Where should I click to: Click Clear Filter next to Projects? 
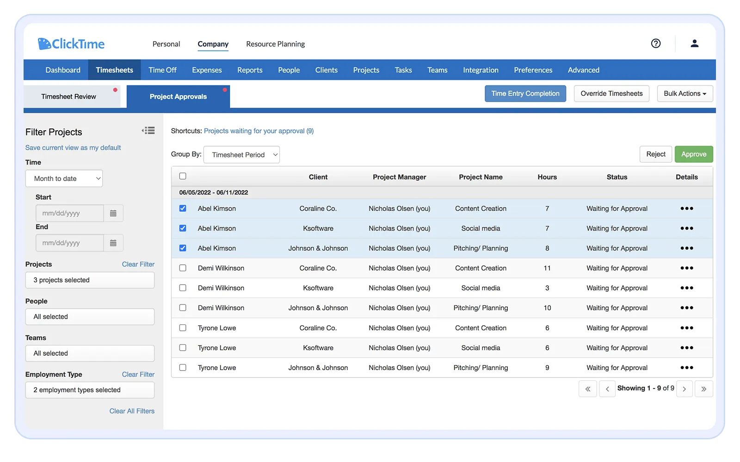click(x=138, y=264)
